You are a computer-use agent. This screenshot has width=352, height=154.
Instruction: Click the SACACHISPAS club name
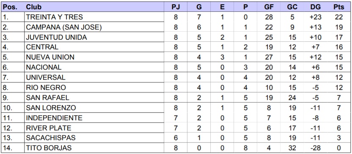(x=51, y=138)
